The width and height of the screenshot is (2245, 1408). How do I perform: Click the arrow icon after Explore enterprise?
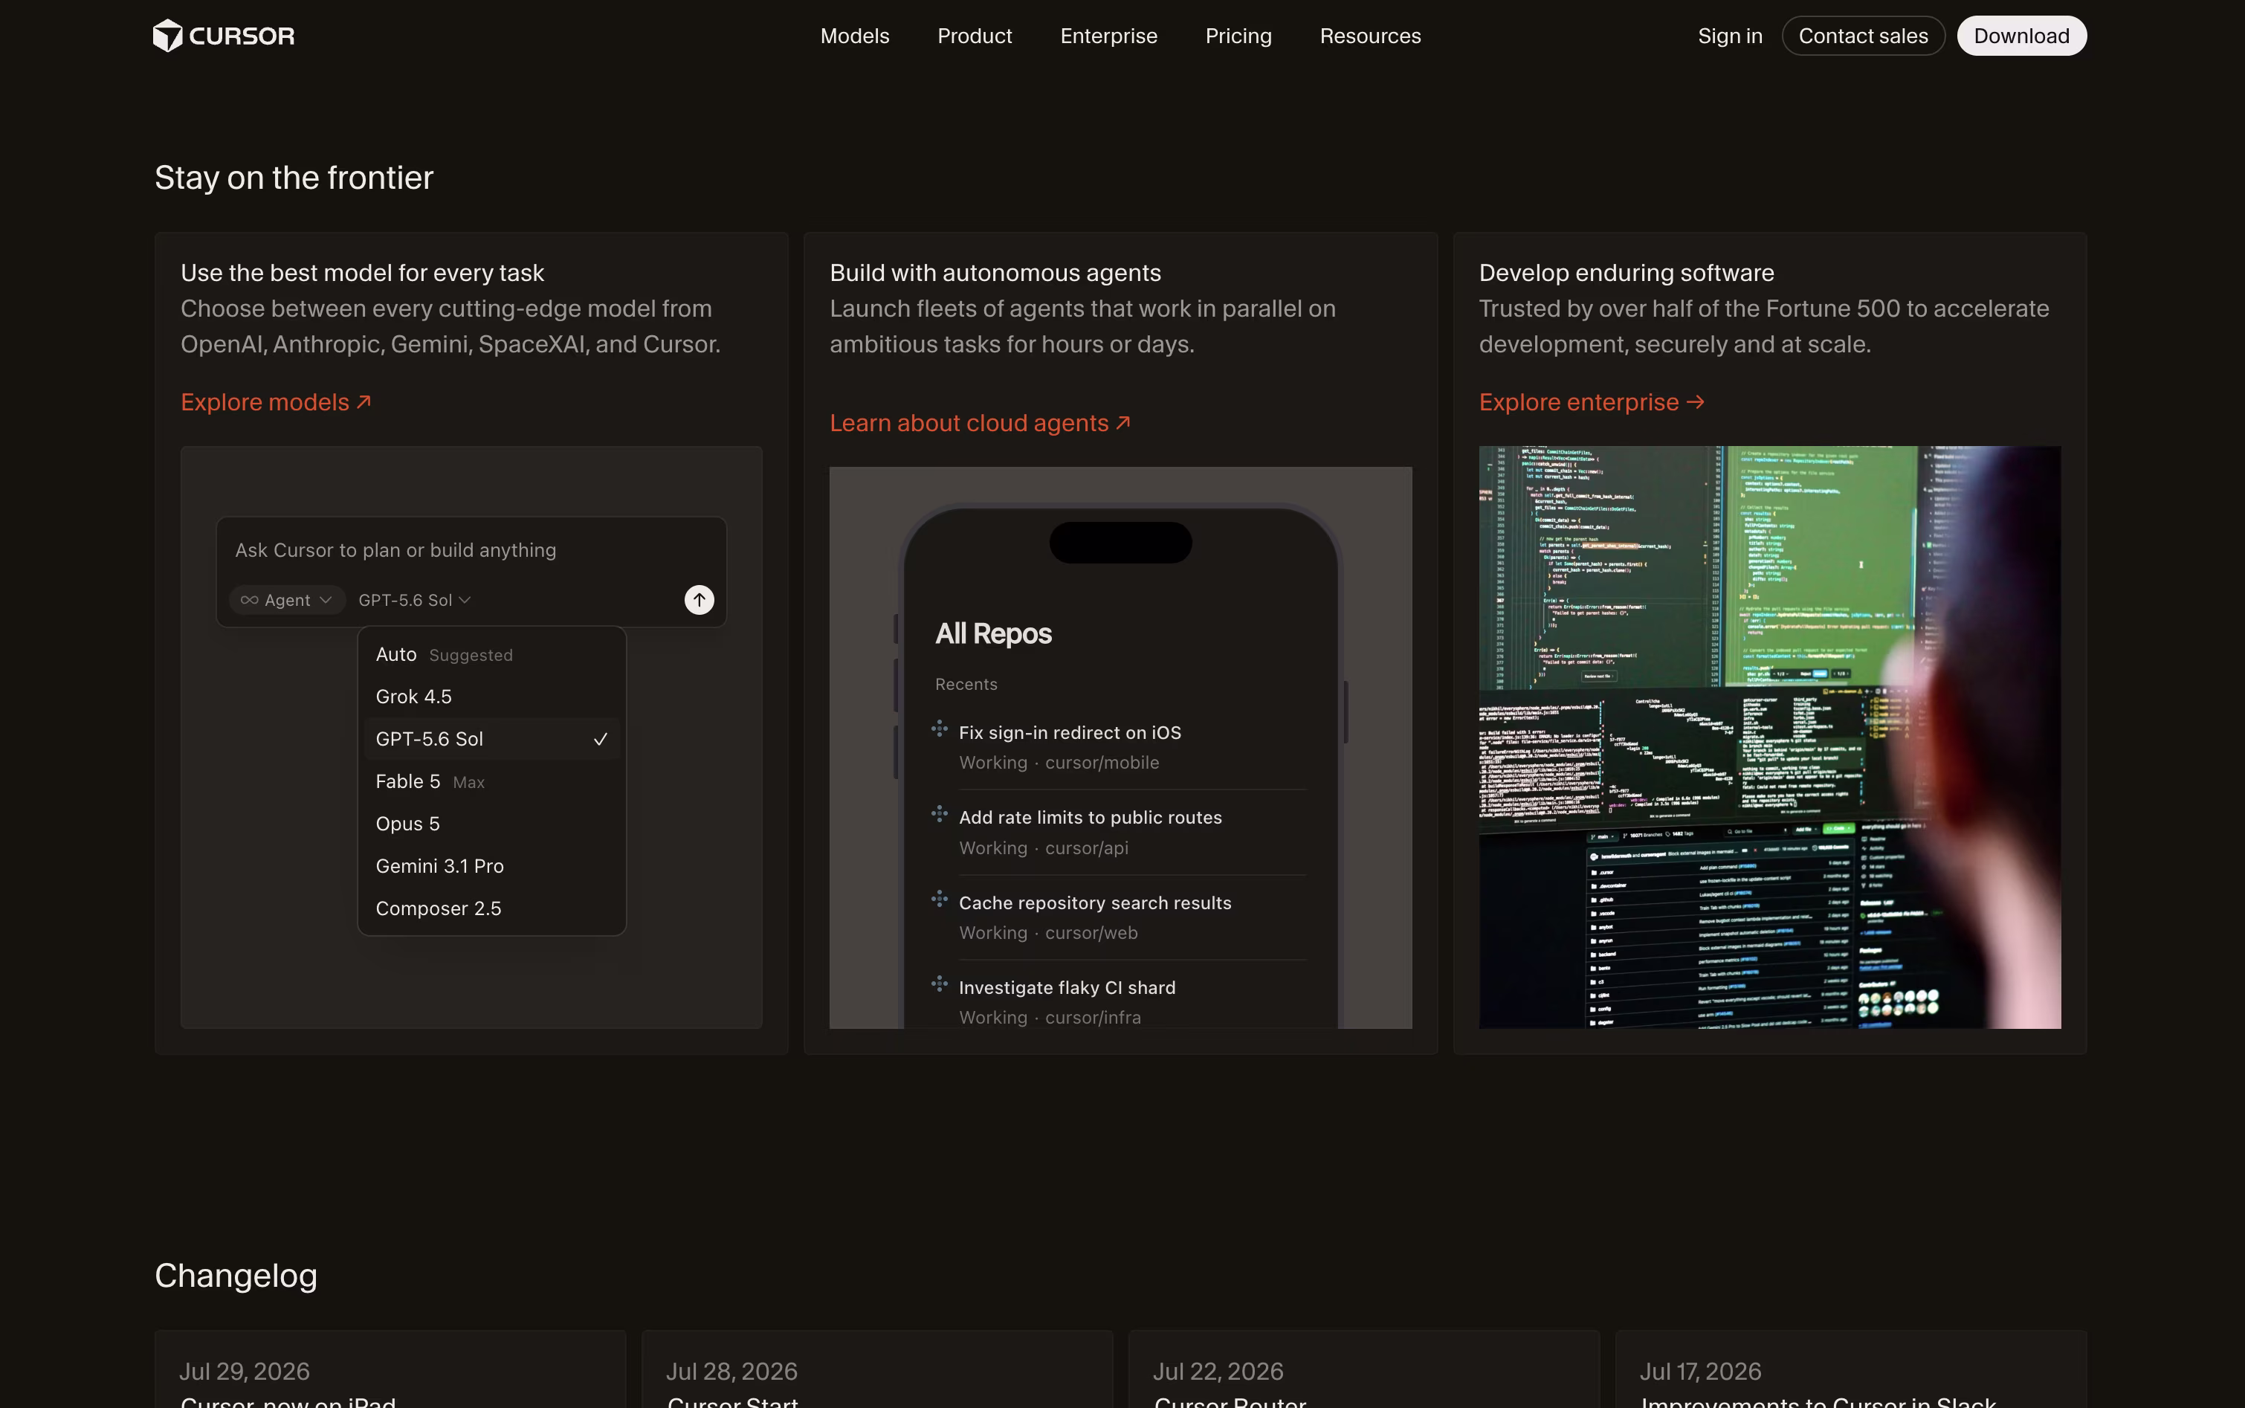coord(1696,401)
